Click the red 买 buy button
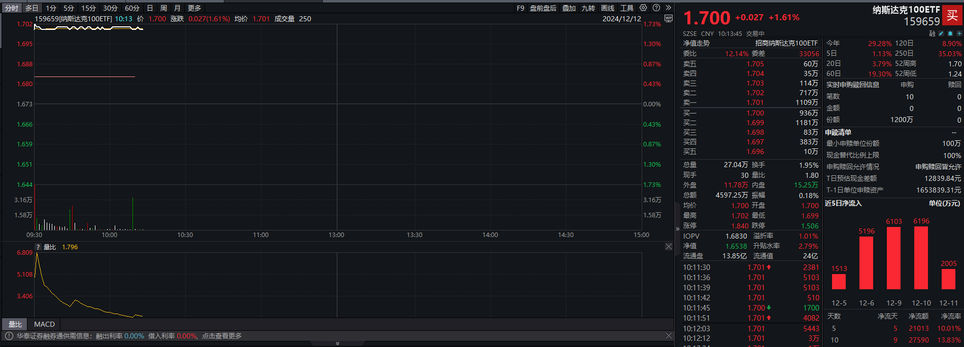964x347 pixels. point(952,15)
